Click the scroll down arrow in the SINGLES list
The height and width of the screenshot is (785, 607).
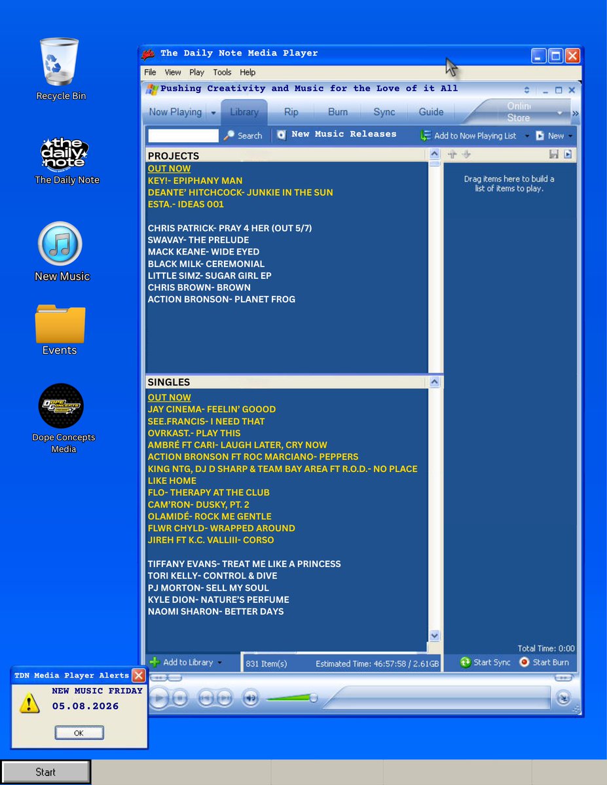tap(434, 635)
